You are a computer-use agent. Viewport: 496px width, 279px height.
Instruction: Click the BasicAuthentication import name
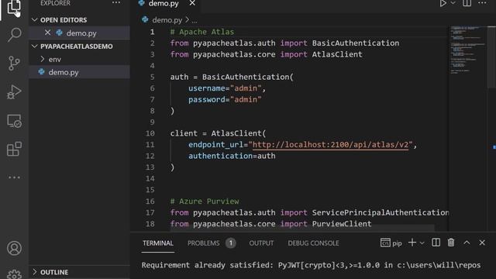coord(356,43)
